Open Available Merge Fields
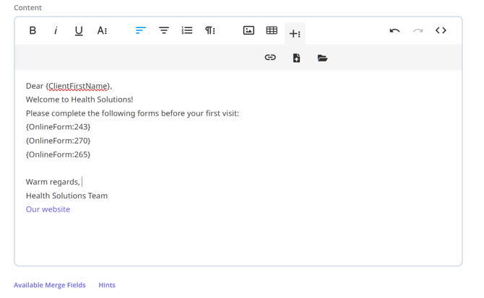The image size is (484, 298). [50, 285]
